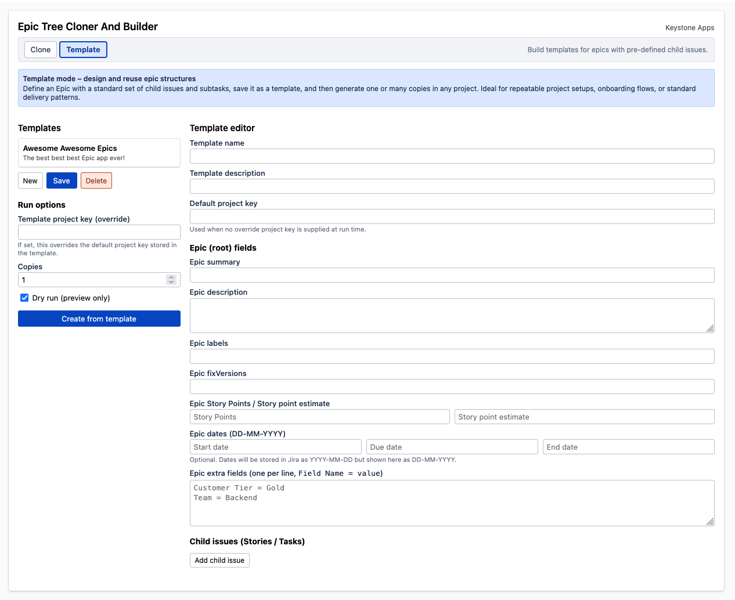The width and height of the screenshot is (735, 600).
Task: Click the New template button
Action: click(30, 180)
